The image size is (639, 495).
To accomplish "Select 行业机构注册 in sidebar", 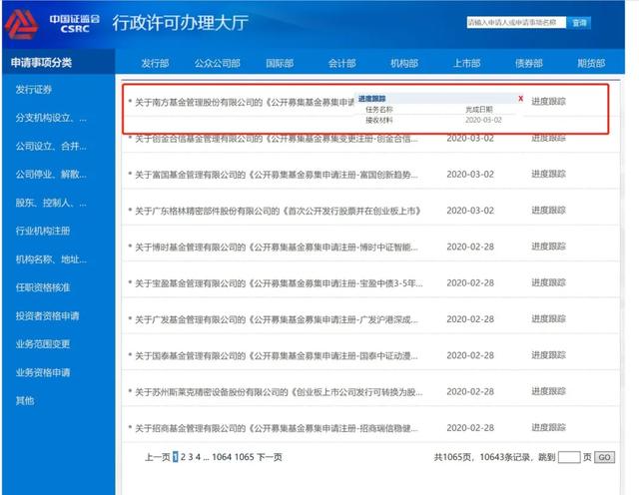I will (x=43, y=231).
